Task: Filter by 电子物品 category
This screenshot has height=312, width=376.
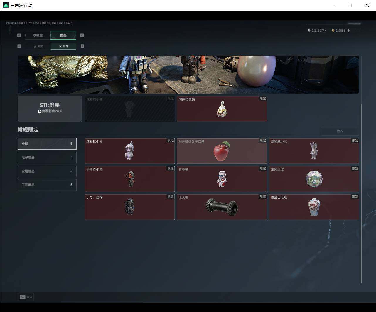Action: click(x=47, y=158)
